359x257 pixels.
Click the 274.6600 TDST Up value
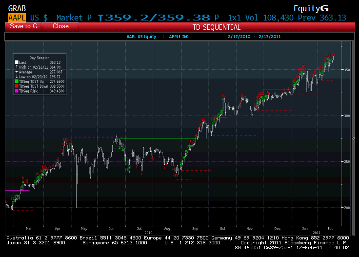coord(57,81)
